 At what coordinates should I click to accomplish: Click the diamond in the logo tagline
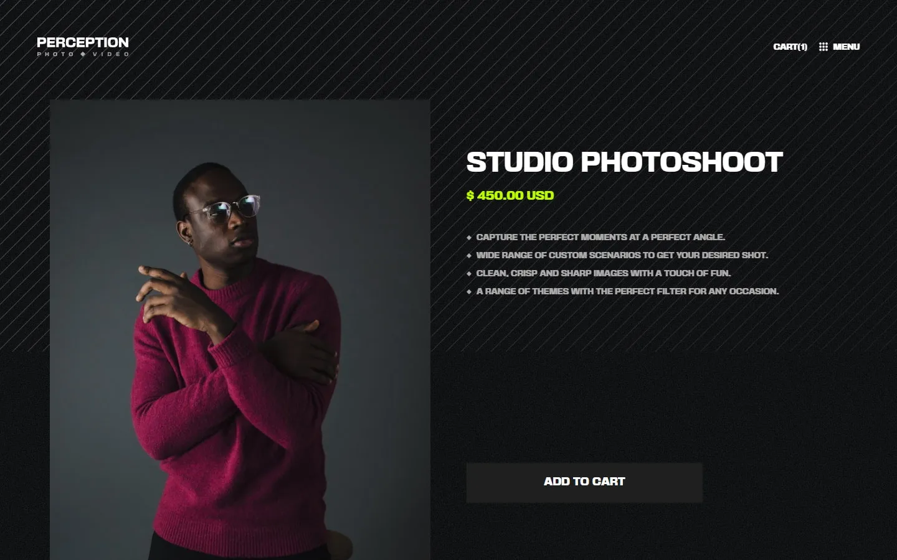(83, 54)
